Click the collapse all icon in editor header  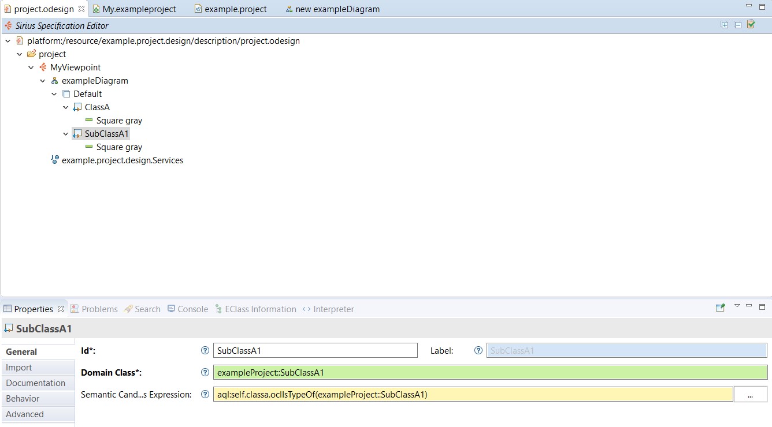[738, 25]
